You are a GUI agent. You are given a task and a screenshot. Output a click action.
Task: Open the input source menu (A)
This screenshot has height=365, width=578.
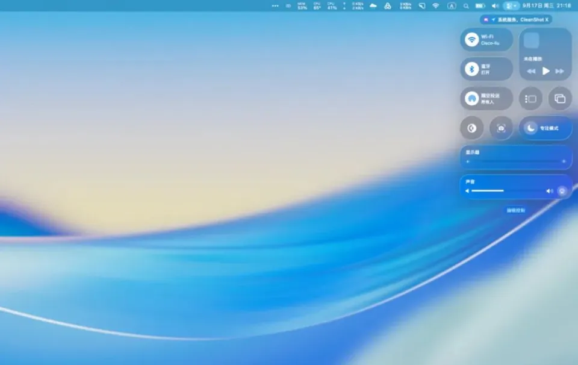[x=452, y=6]
